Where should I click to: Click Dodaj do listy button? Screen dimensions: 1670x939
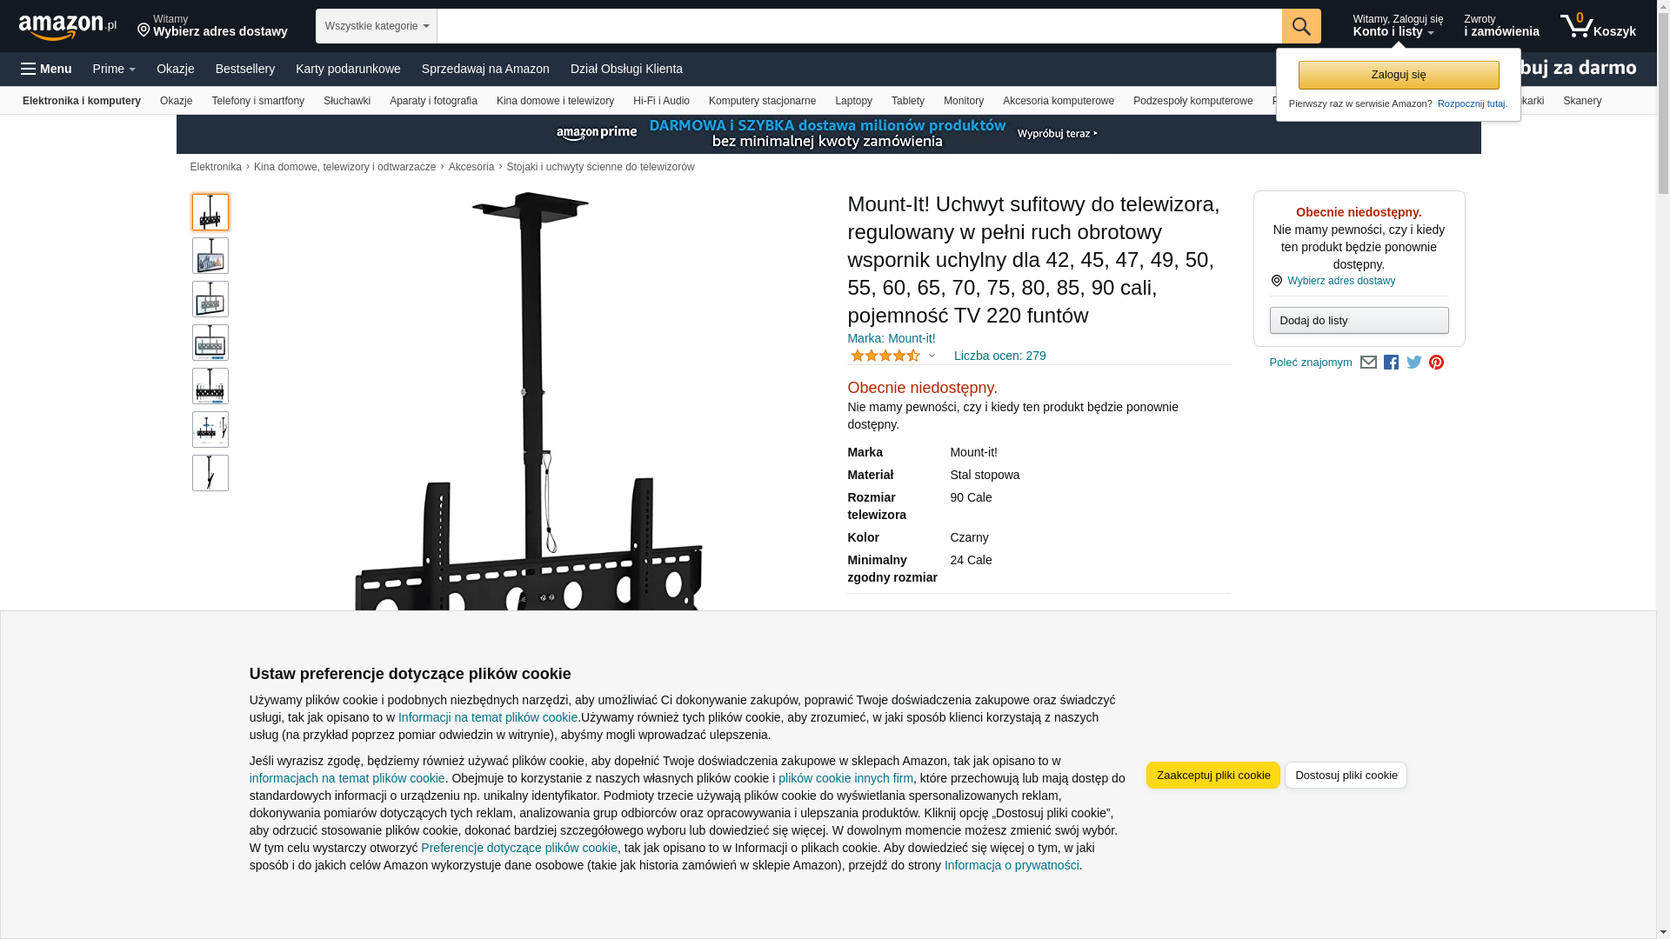click(1359, 321)
